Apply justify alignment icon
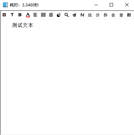 (x=43, y=15)
